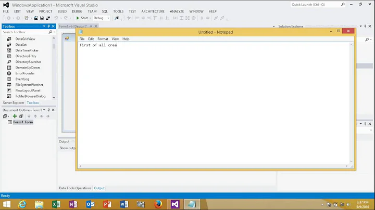The width and height of the screenshot is (375, 210).
Task: Click the Search Toolbox input field
Action: [25, 32]
